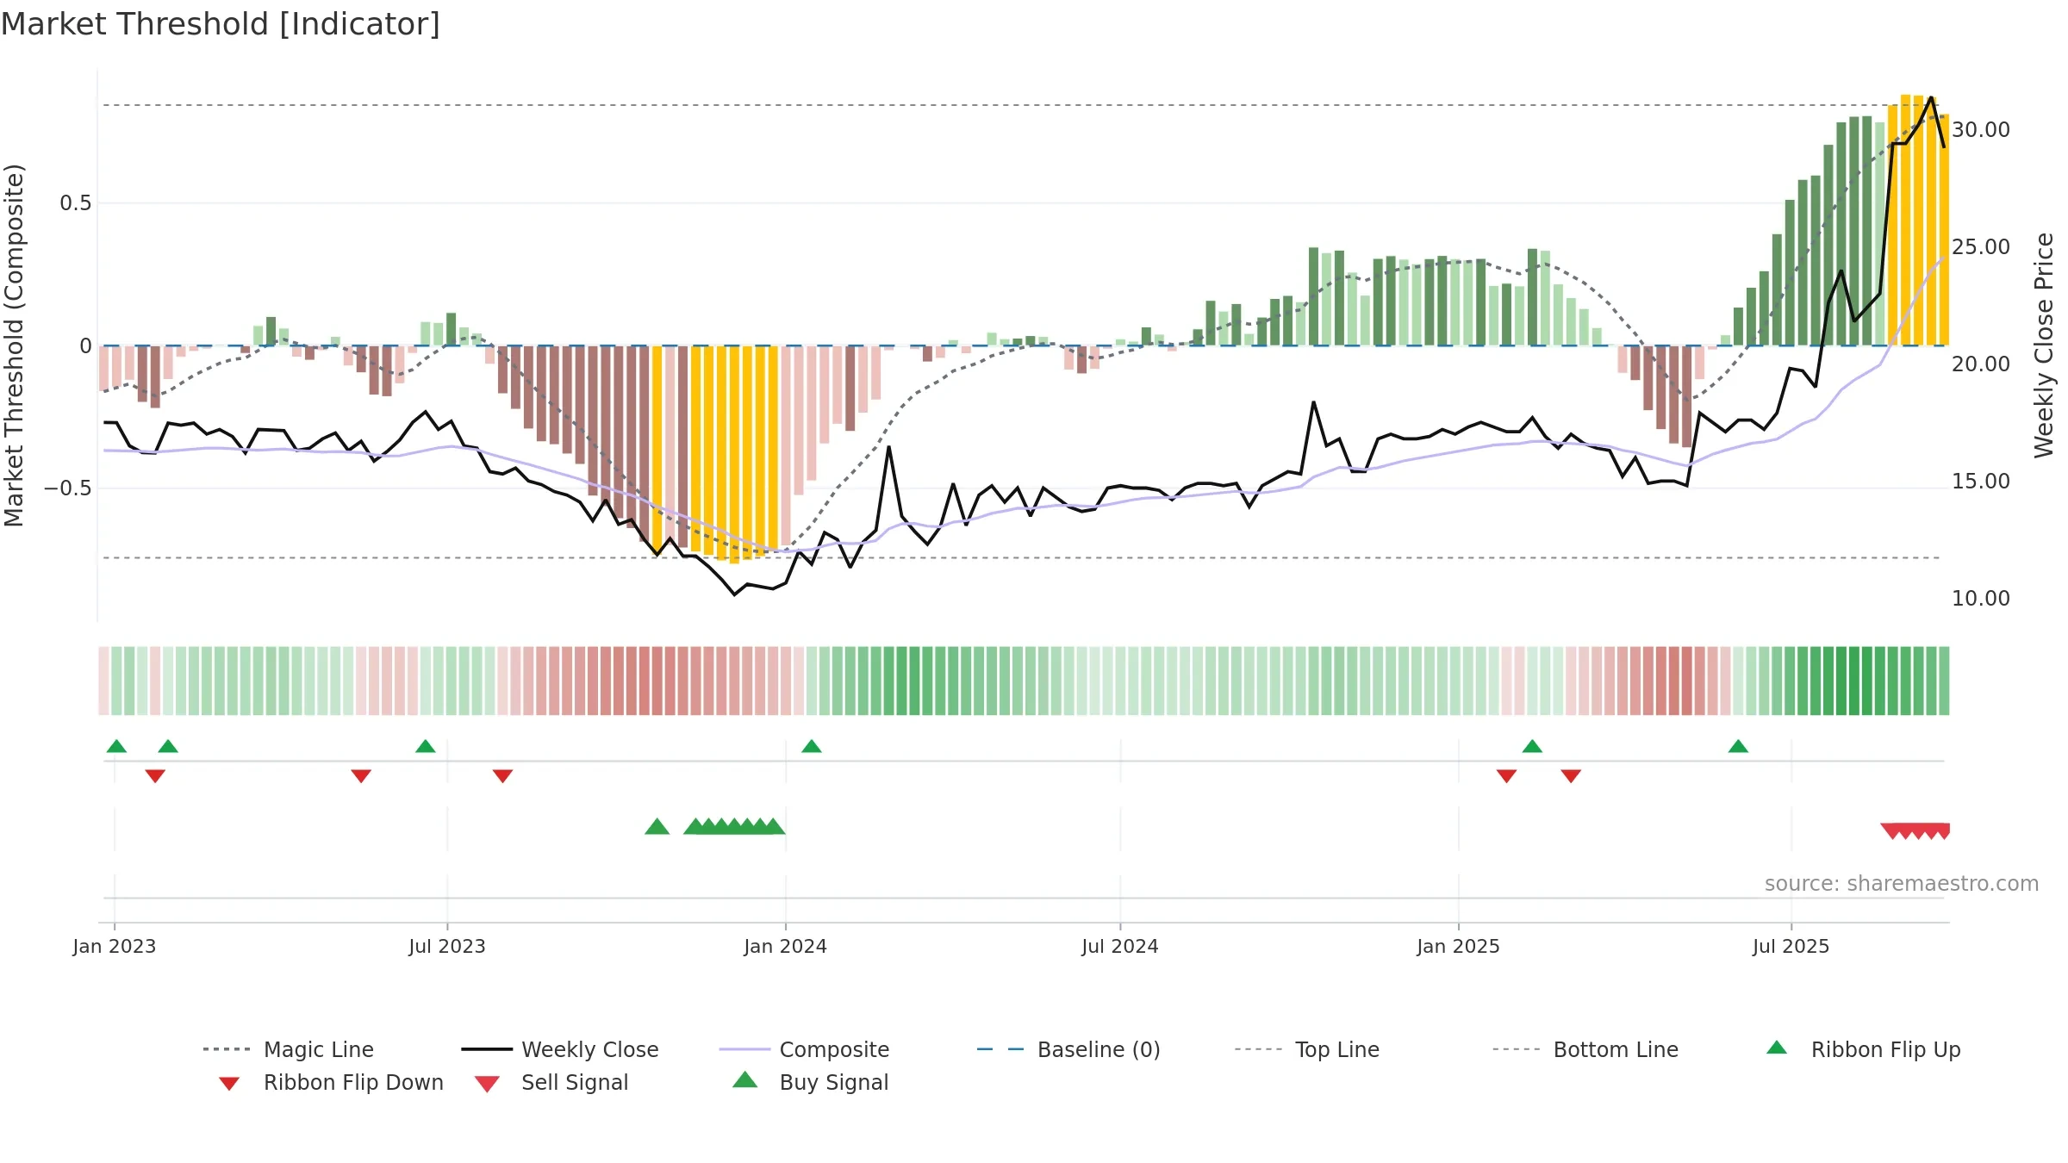Click the Jan 2023 x-axis label
Screen dimensions: 2068x1163
point(115,947)
